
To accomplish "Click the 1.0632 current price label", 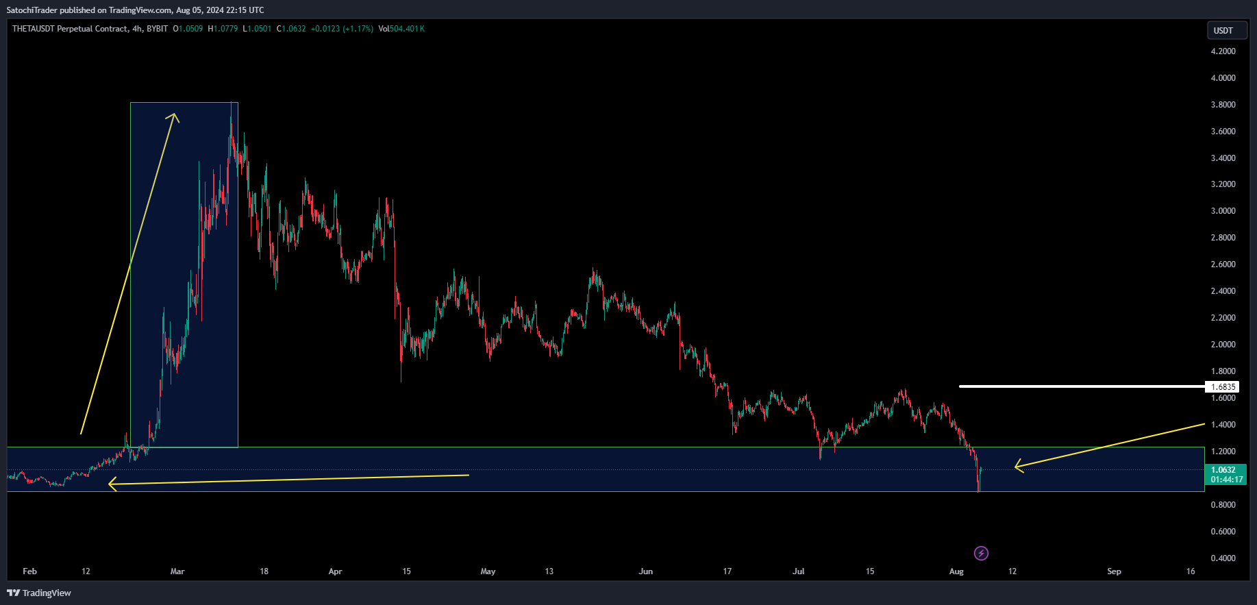I will click(1223, 470).
